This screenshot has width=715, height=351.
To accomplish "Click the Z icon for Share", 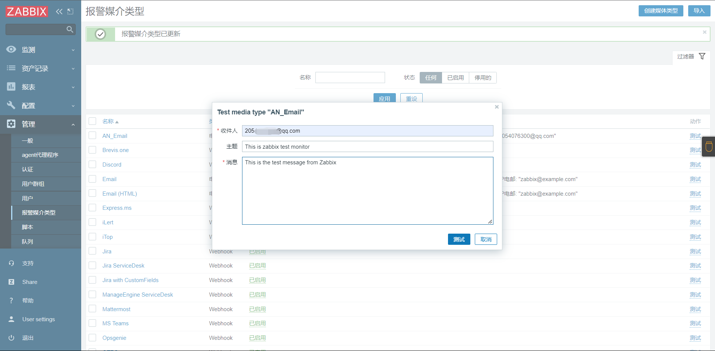I will (11, 282).
